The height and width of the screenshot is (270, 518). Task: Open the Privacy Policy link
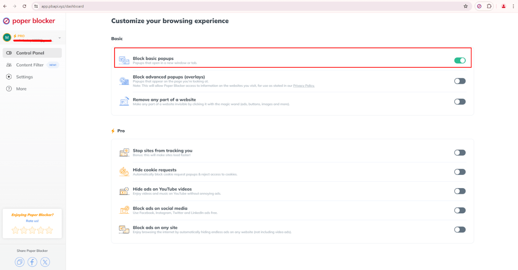[304, 86]
